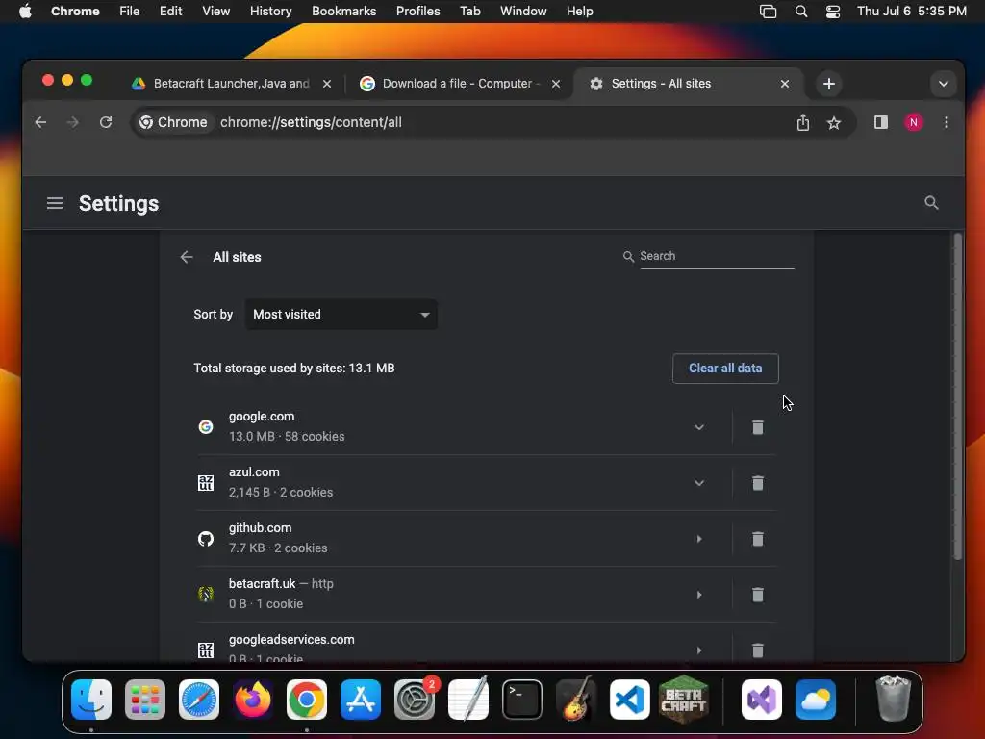Close the Download a file tab
The height and width of the screenshot is (739, 985).
click(555, 84)
